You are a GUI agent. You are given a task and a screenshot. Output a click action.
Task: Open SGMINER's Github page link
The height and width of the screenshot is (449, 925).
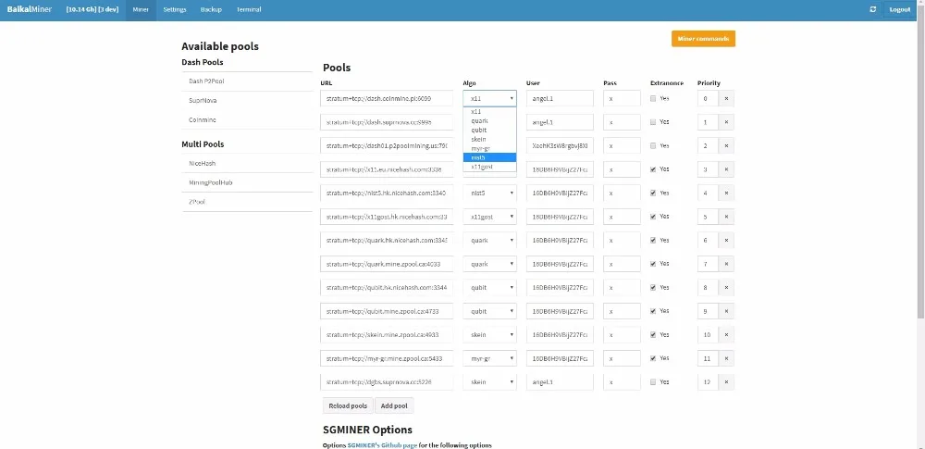(382, 445)
